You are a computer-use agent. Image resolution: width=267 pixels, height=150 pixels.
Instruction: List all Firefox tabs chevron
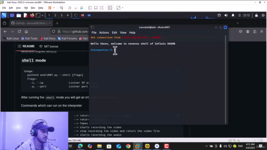coord(237,23)
